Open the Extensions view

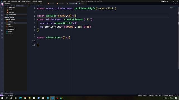2,23
